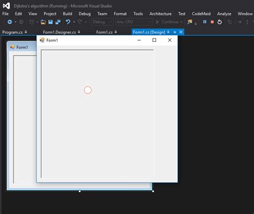Image resolution: width=254 pixels, height=214 pixels.
Task: Click the lock icon on the Program.cs tab
Action: point(26,32)
